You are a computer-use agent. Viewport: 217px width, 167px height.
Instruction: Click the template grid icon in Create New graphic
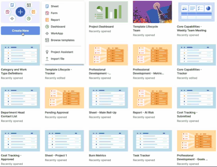coord(29,5)
